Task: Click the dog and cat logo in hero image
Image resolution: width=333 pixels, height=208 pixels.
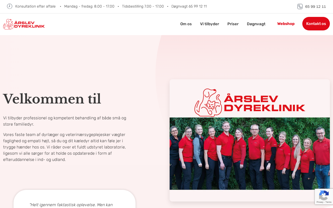Action: click(x=208, y=102)
